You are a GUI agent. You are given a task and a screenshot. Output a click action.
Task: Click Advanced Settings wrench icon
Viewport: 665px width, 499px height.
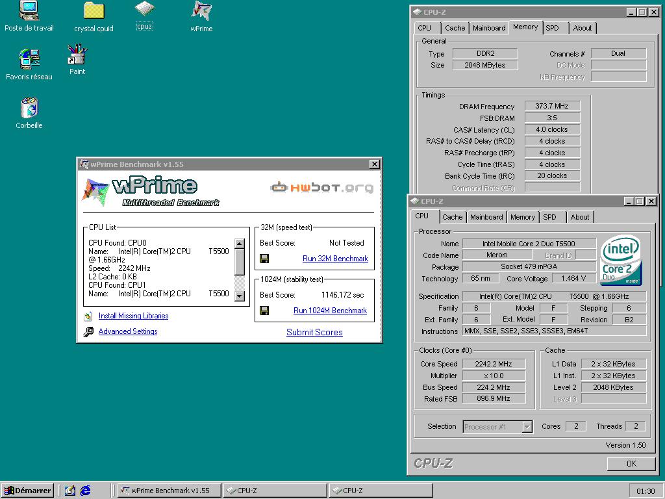(x=88, y=332)
